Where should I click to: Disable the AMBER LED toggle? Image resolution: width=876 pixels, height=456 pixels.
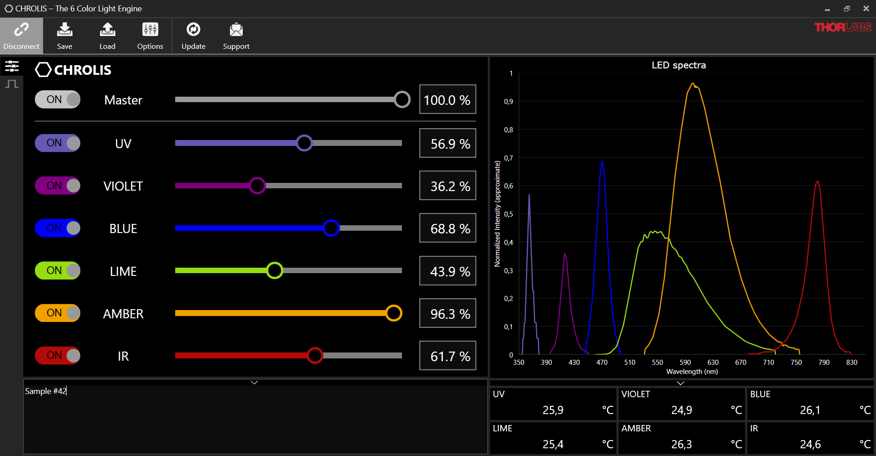(57, 313)
